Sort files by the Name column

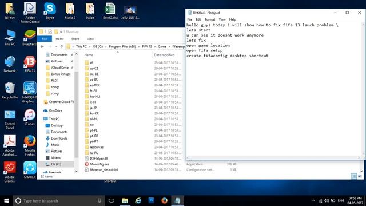[89, 55]
